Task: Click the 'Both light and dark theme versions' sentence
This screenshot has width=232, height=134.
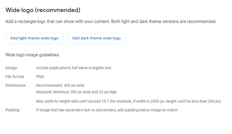Action: 164,21
